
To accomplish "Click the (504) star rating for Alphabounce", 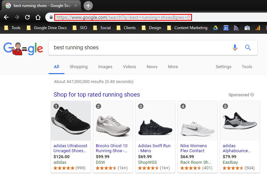I will click(x=239, y=168).
